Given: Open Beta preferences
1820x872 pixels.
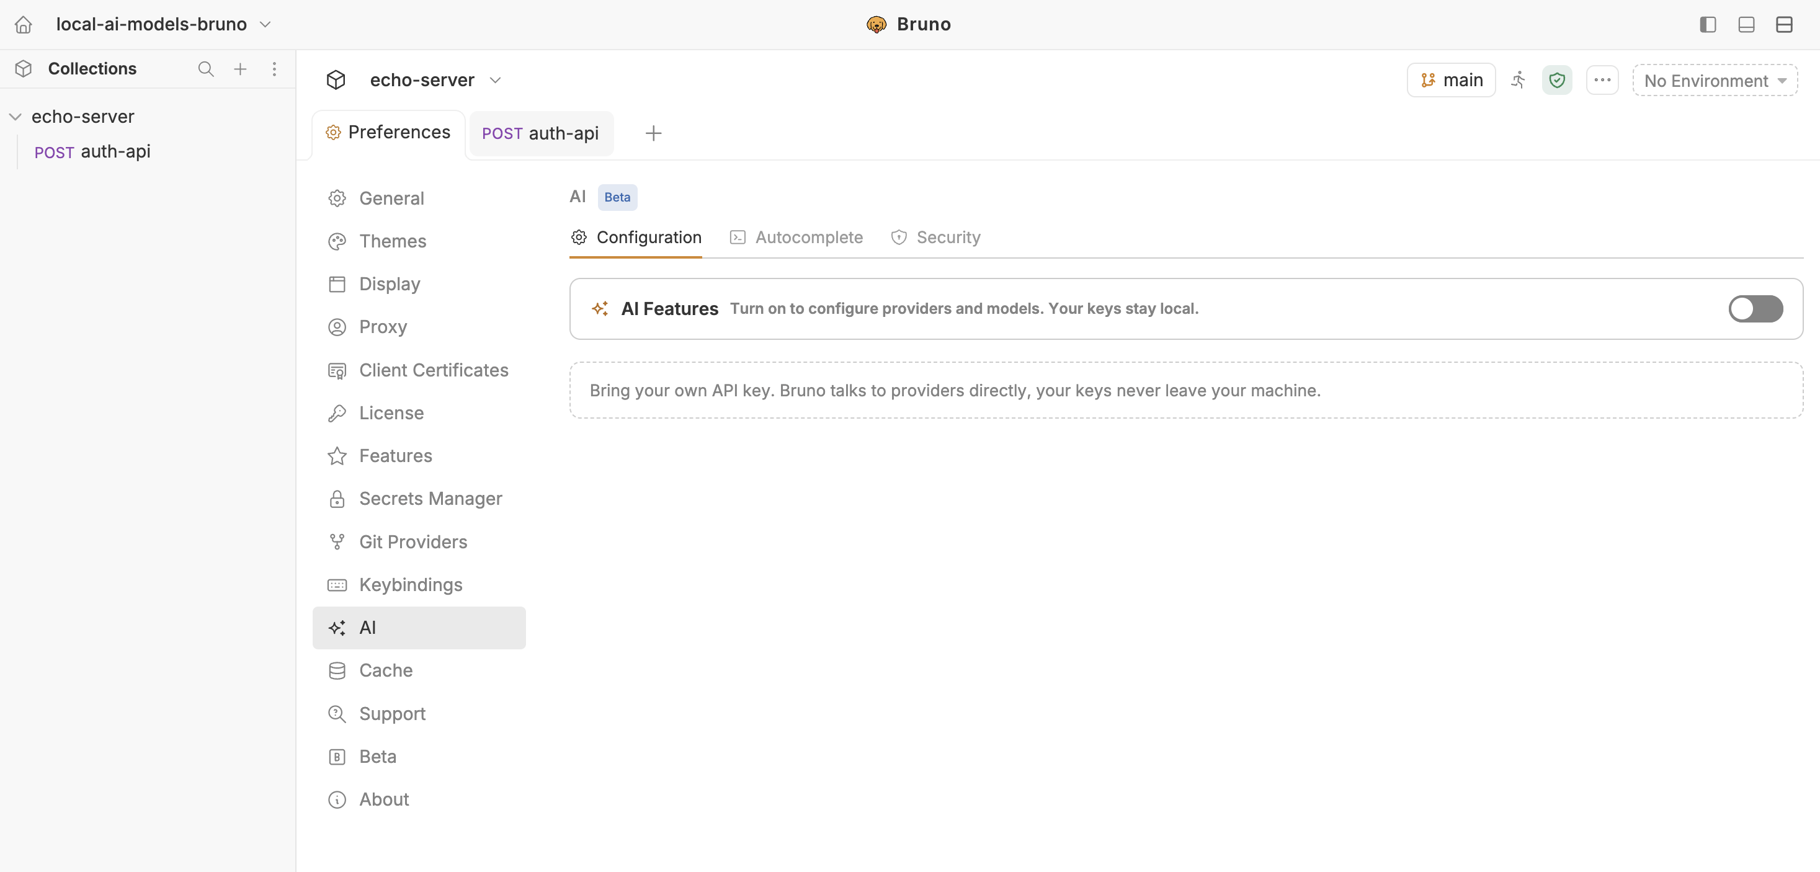Looking at the screenshot, I should click(x=419, y=757).
